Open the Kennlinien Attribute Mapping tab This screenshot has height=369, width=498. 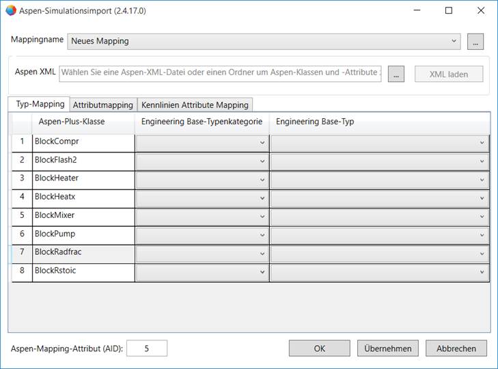pos(195,105)
